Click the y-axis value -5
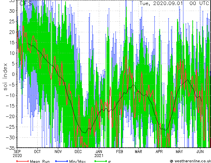Viewport: 211px width, 163px height. pyautogui.click(x=12, y=85)
